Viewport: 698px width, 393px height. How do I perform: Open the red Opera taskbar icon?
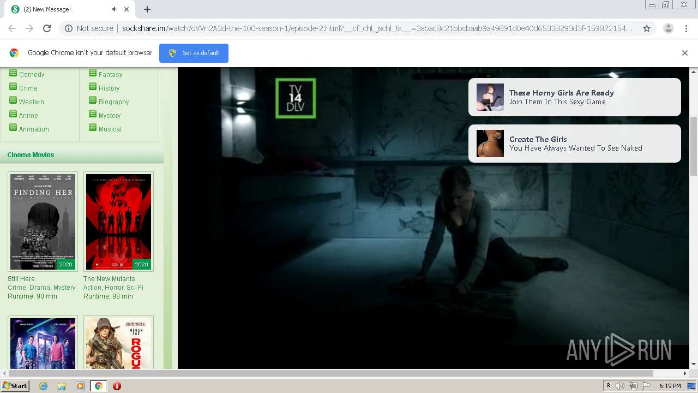tap(117, 386)
